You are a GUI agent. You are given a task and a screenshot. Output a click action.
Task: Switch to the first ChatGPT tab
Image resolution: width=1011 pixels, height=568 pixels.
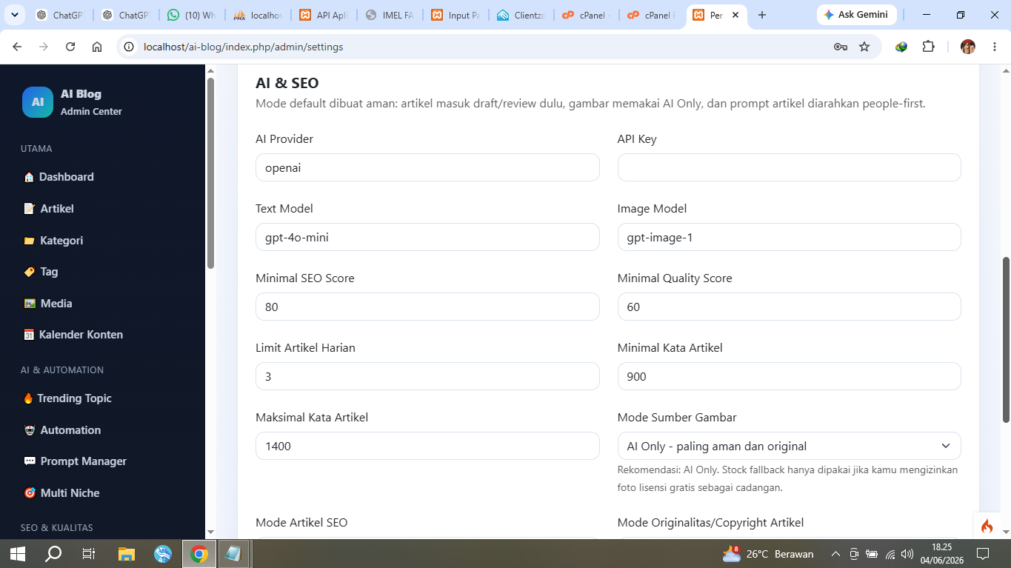pyautogui.click(x=59, y=15)
